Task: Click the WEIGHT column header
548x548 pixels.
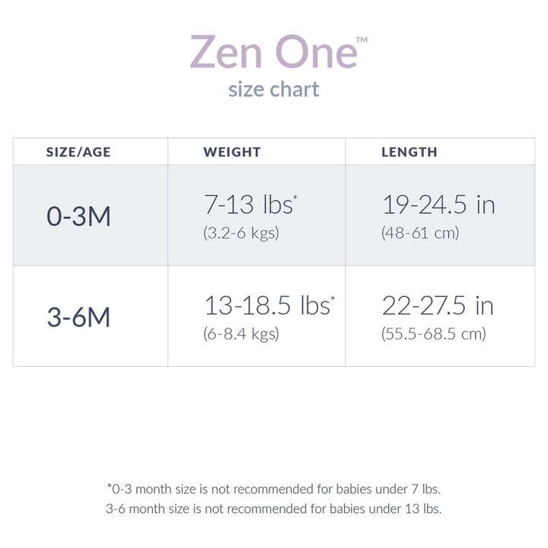Action: point(232,152)
